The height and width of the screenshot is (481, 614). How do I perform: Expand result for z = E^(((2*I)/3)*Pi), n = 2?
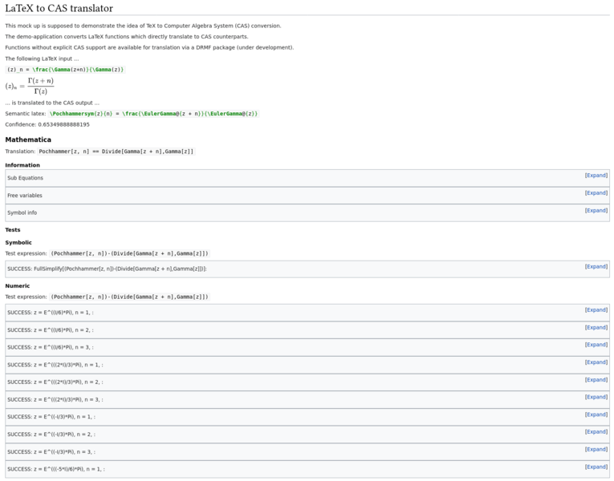596,380
